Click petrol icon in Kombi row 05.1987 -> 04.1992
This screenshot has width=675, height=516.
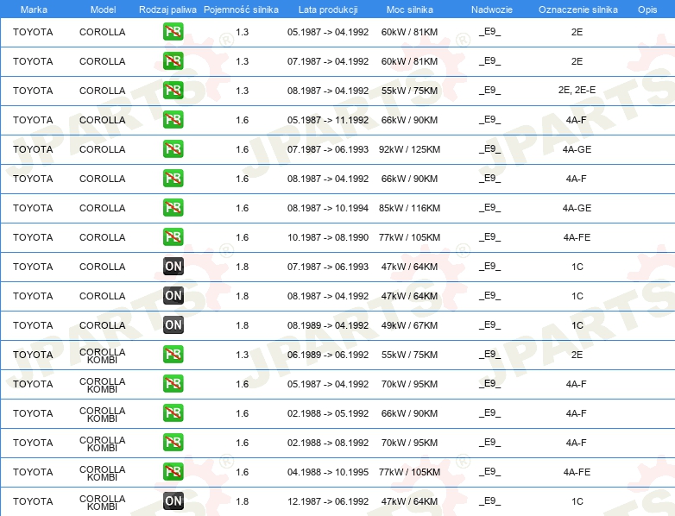click(173, 383)
